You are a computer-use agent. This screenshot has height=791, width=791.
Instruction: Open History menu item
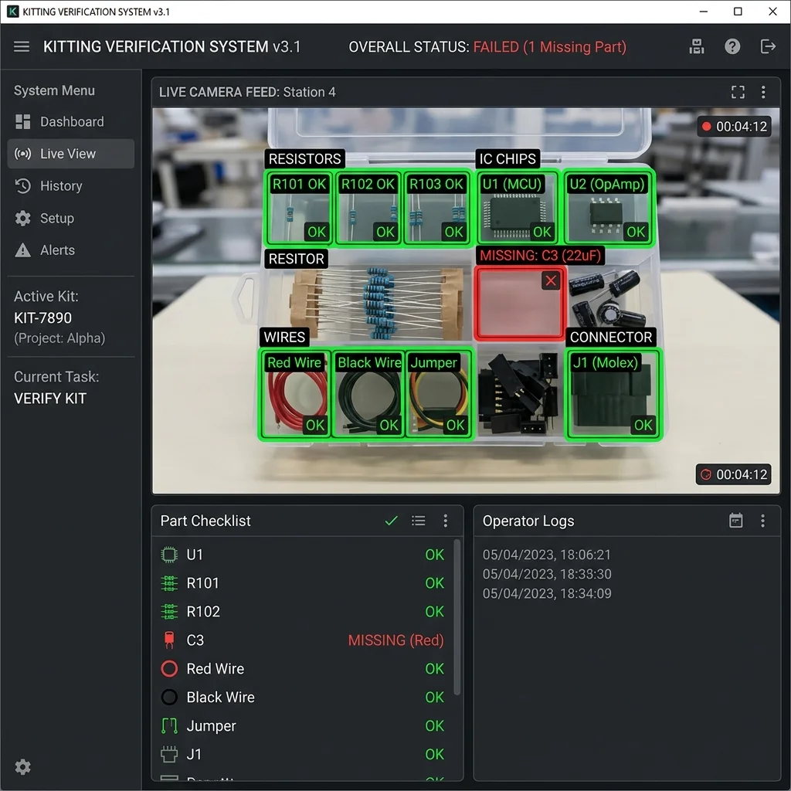[x=70, y=185]
